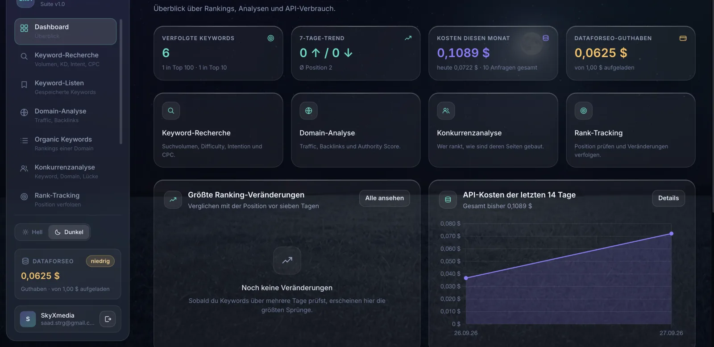Click the 1 in Top 100 · 1 in Top 10 text
Viewport: 714px width, 347px height.
[194, 68]
